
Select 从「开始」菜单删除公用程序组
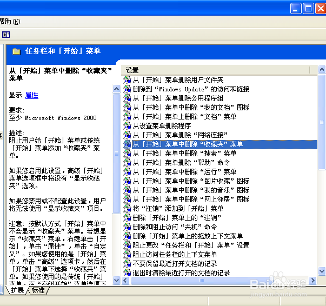178,98
